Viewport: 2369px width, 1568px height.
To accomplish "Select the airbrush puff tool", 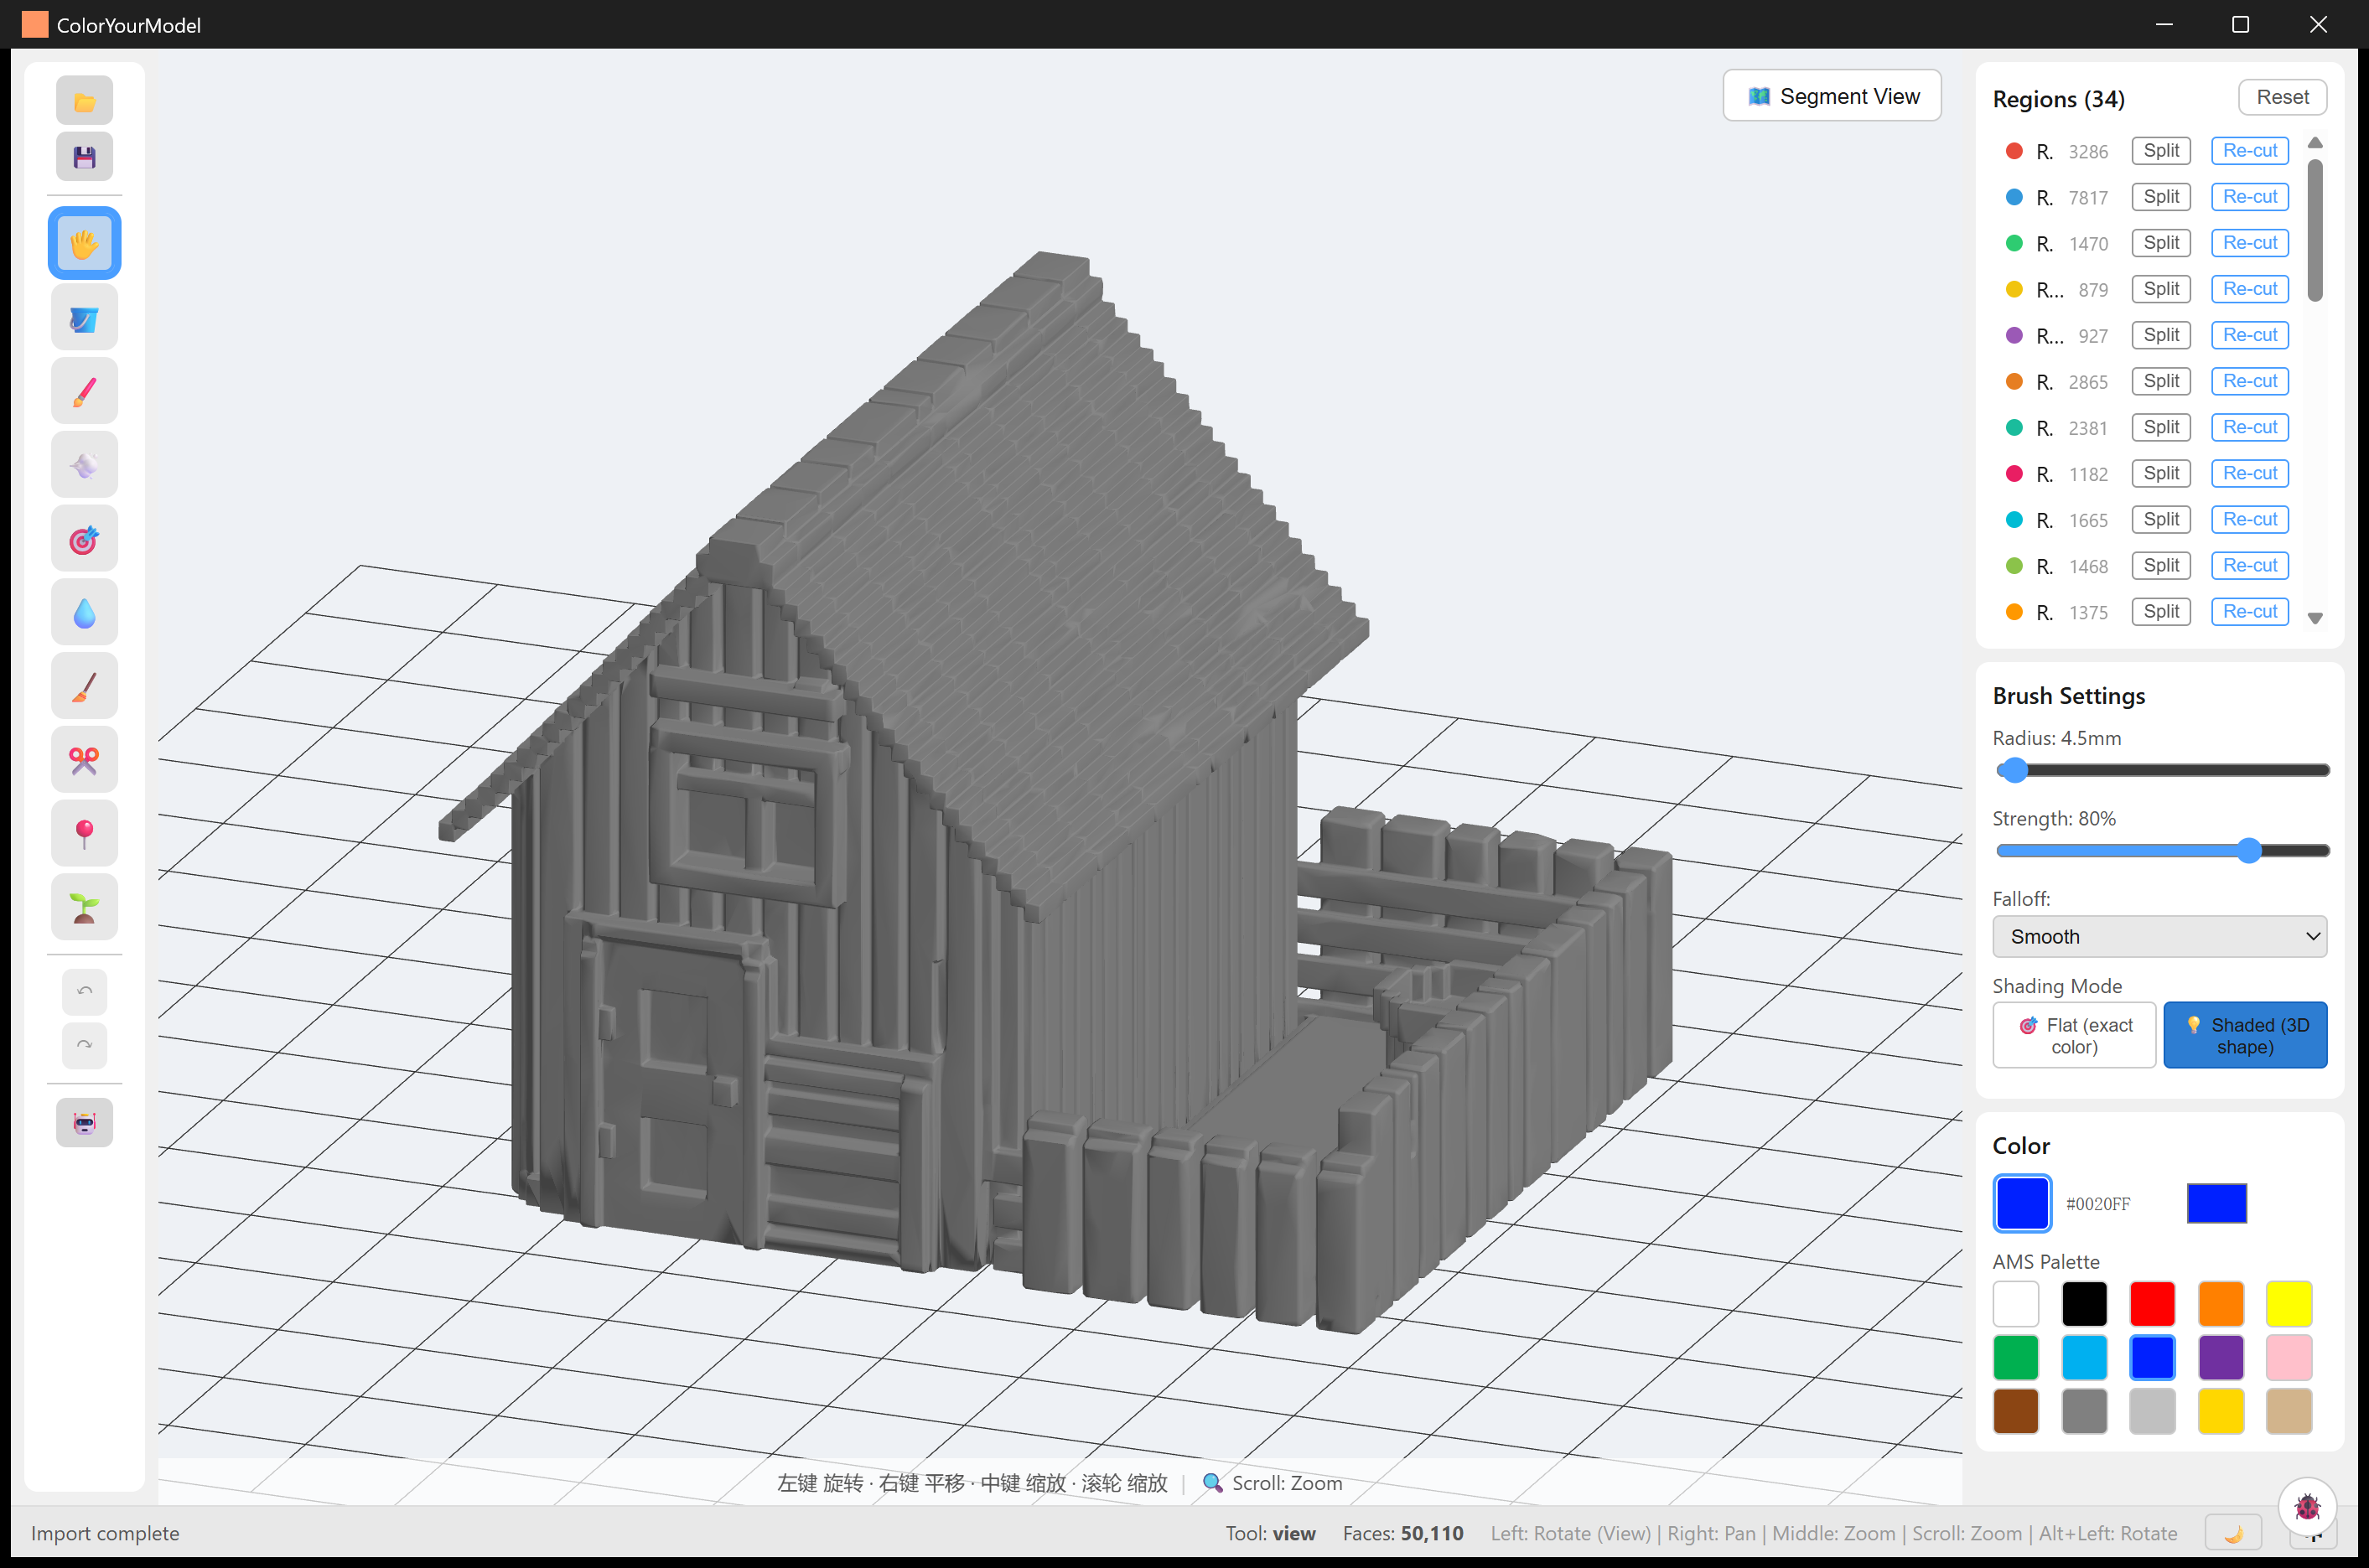I will pos(84,465).
